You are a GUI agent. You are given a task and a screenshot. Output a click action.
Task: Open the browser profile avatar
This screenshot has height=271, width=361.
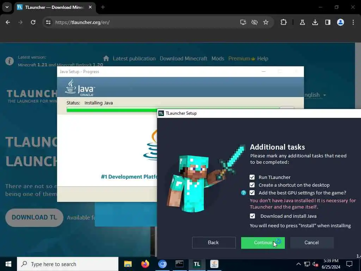tap(341, 22)
